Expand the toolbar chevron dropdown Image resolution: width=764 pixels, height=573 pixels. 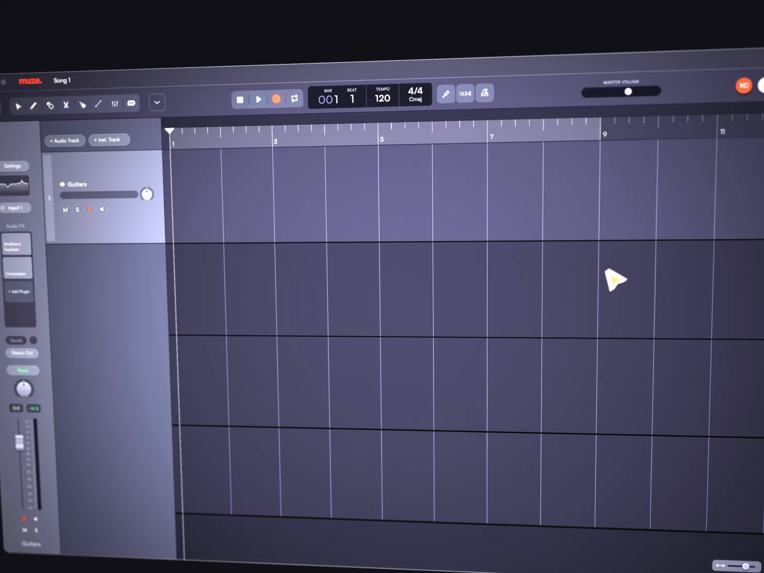[157, 102]
